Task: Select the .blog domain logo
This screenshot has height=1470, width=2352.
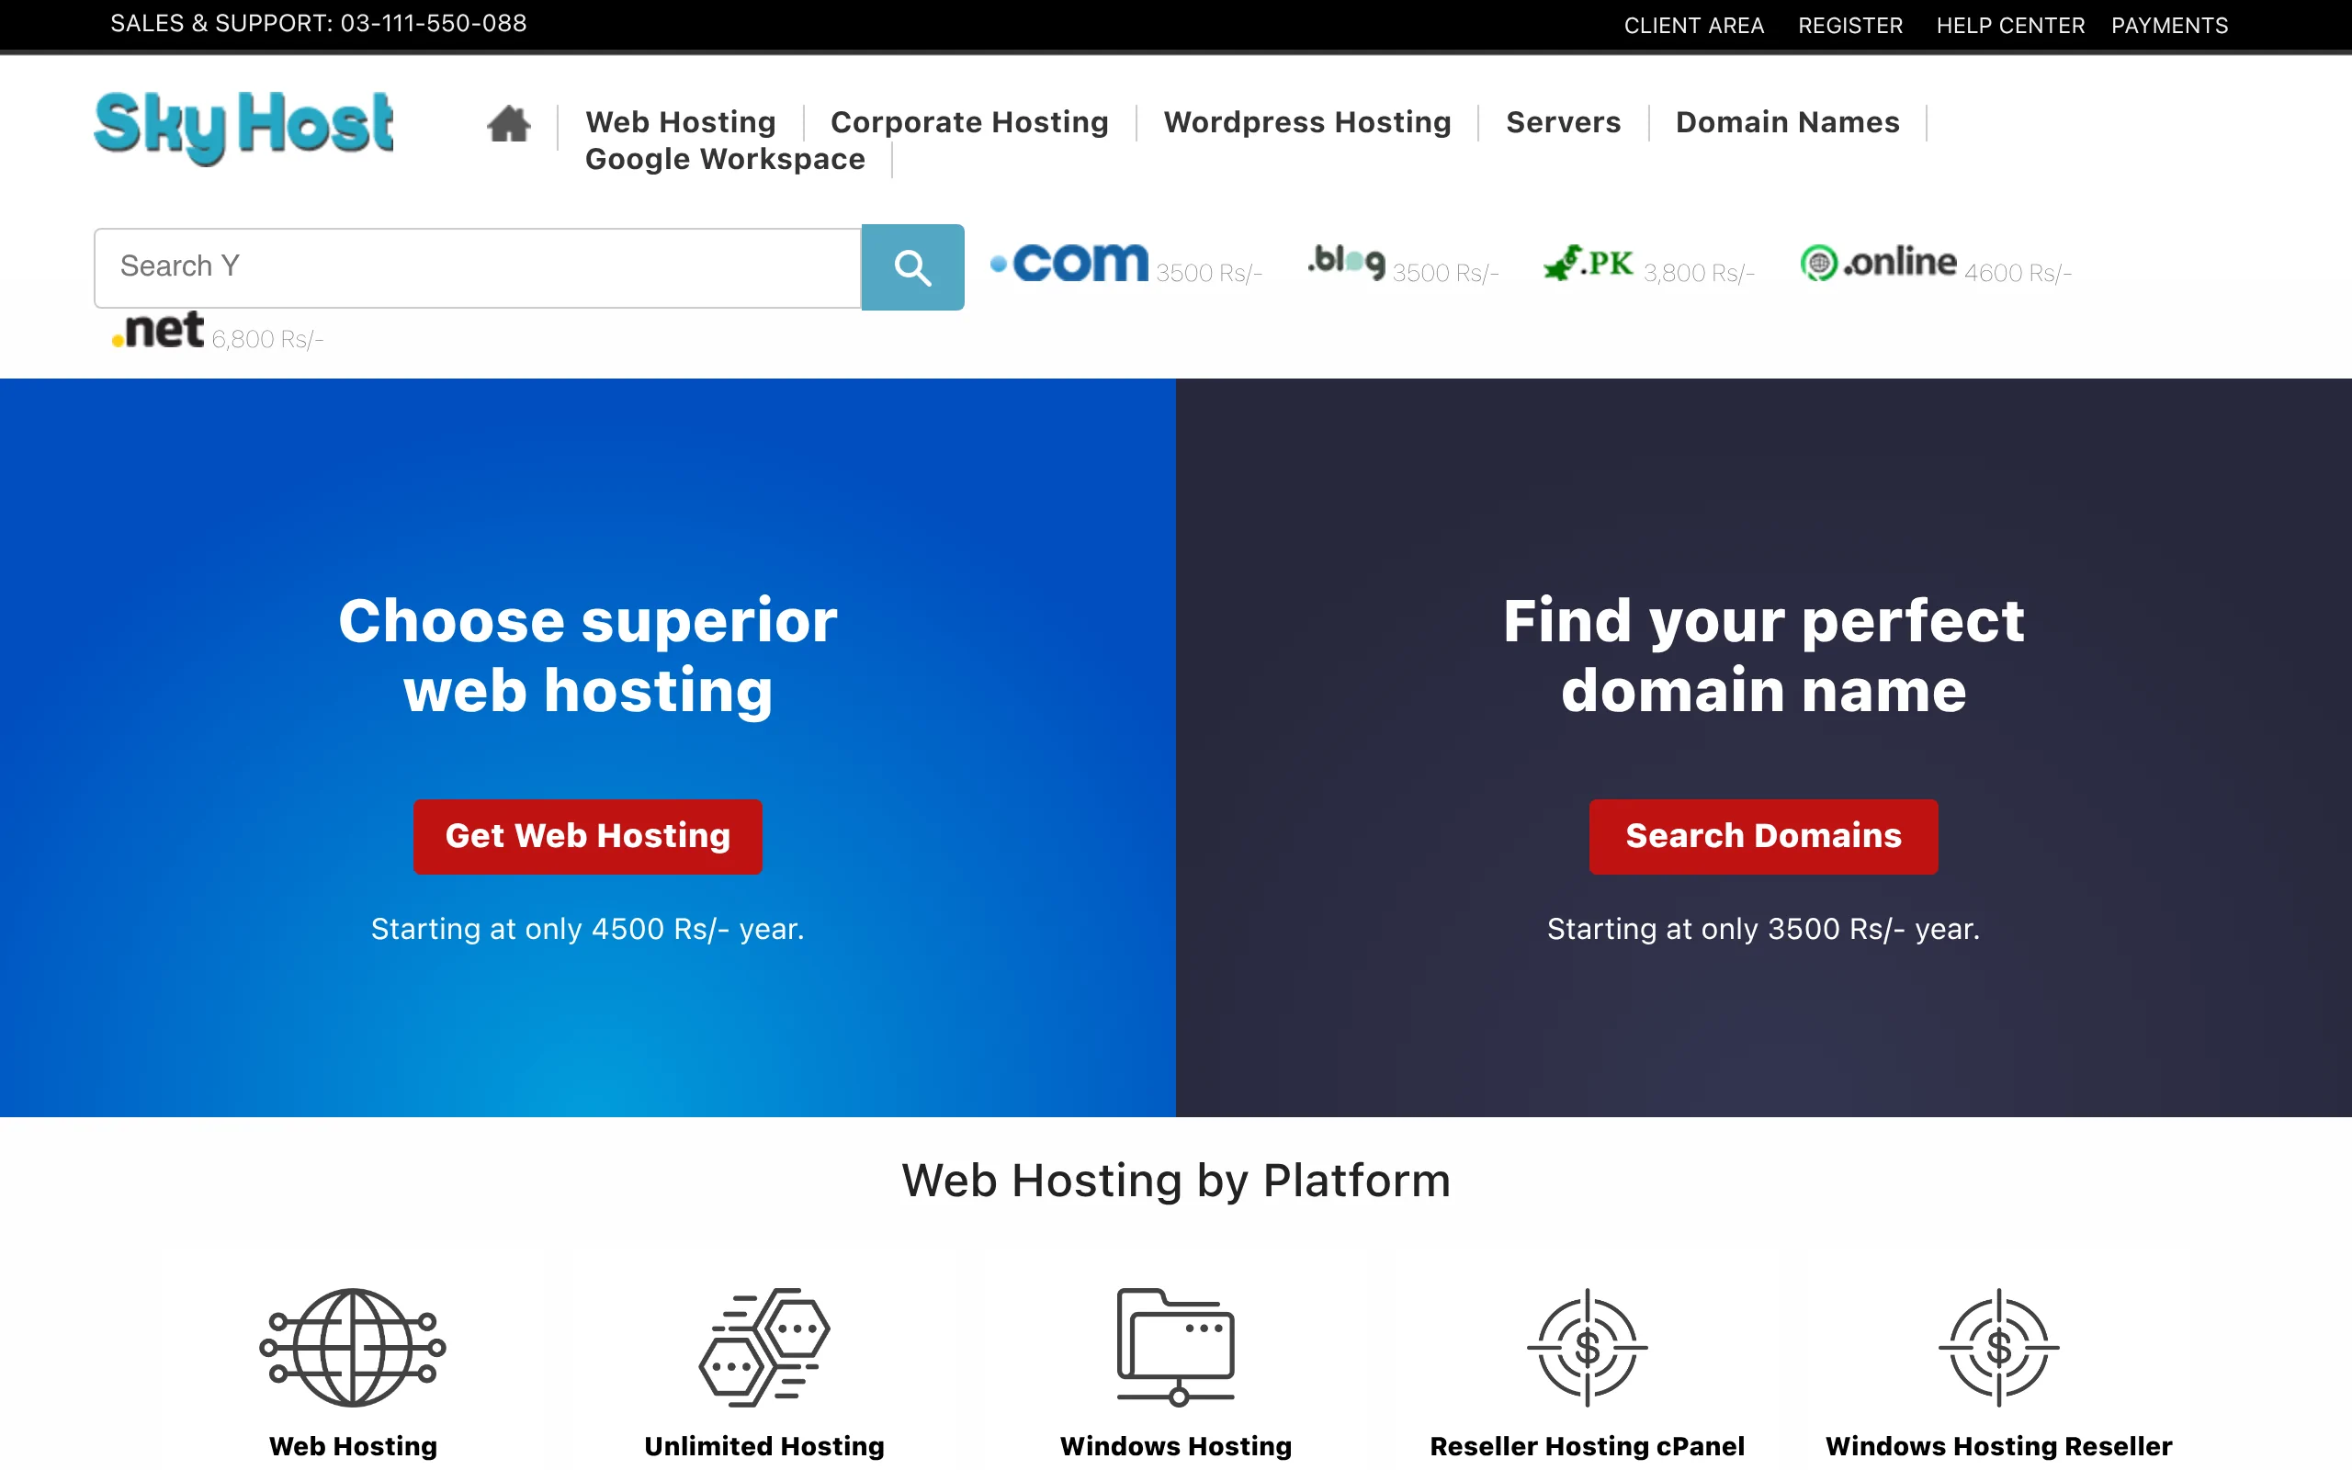Action: click(x=1346, y=262)
